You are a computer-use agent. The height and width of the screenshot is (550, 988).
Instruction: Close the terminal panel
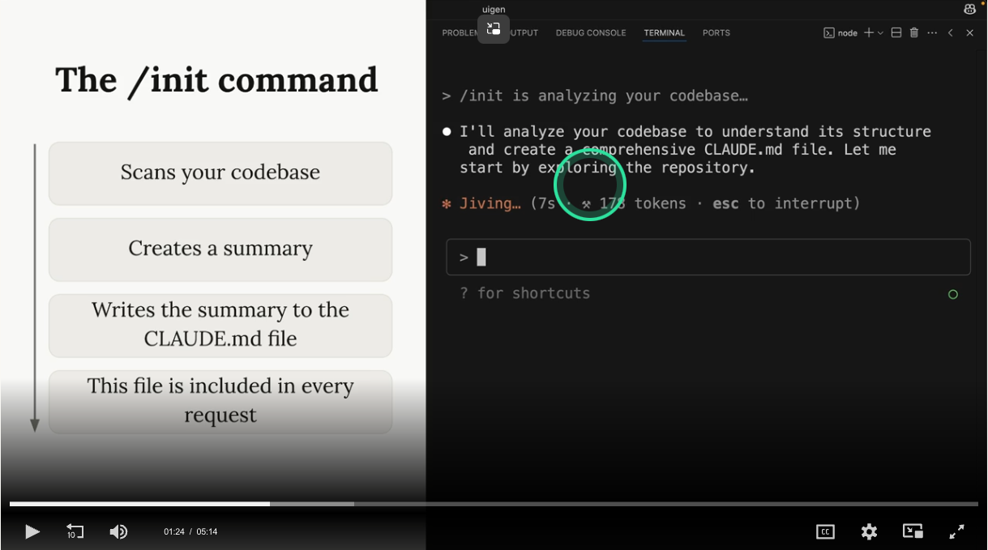969,33
